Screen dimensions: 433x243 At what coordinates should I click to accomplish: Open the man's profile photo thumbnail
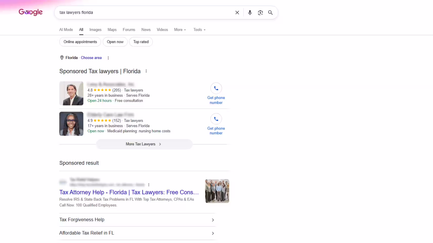[71, 93]
